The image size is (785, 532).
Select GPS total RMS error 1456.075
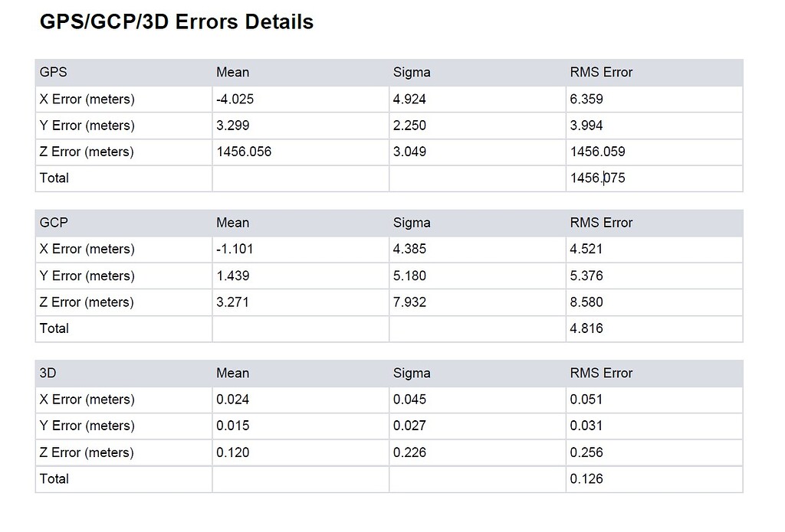[597, 178]
